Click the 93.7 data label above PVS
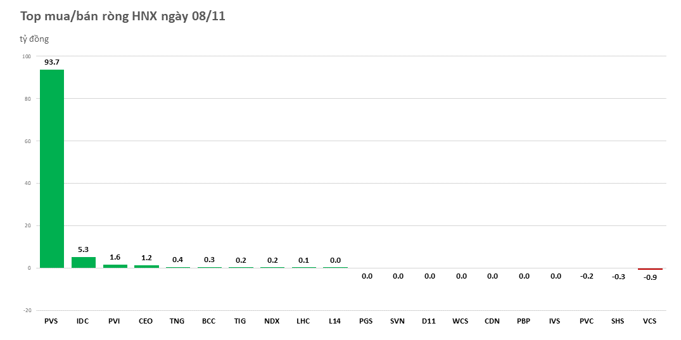 (52, 62)
